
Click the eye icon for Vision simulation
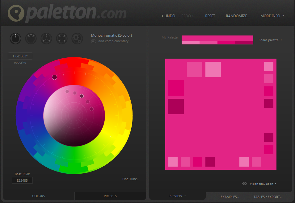click(245, 184)
